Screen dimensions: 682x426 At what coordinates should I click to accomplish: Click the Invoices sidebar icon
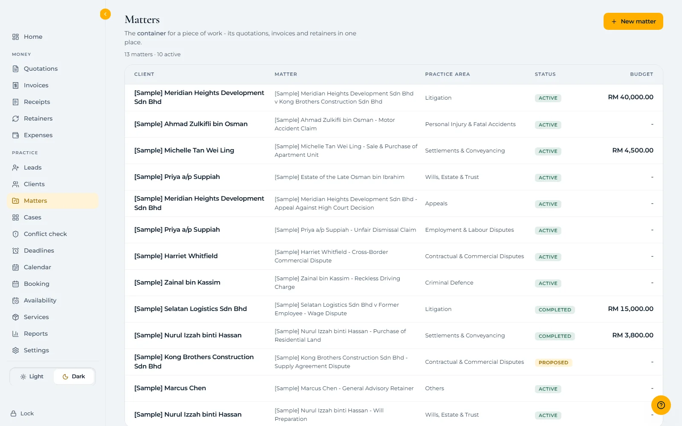[16, 85]
